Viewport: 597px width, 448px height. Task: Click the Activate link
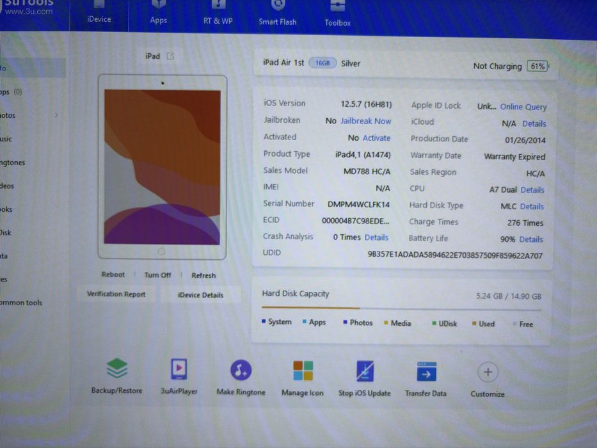pos(376,138)
